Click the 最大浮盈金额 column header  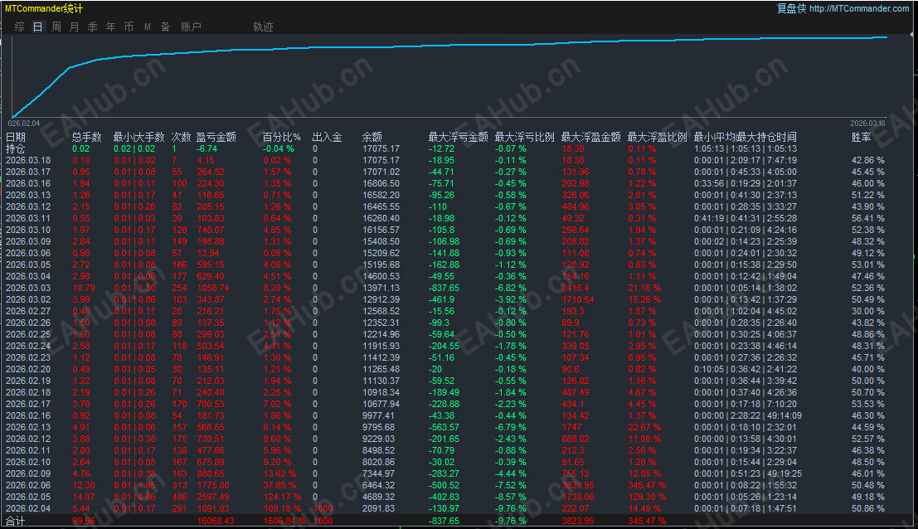pos(590,137)
